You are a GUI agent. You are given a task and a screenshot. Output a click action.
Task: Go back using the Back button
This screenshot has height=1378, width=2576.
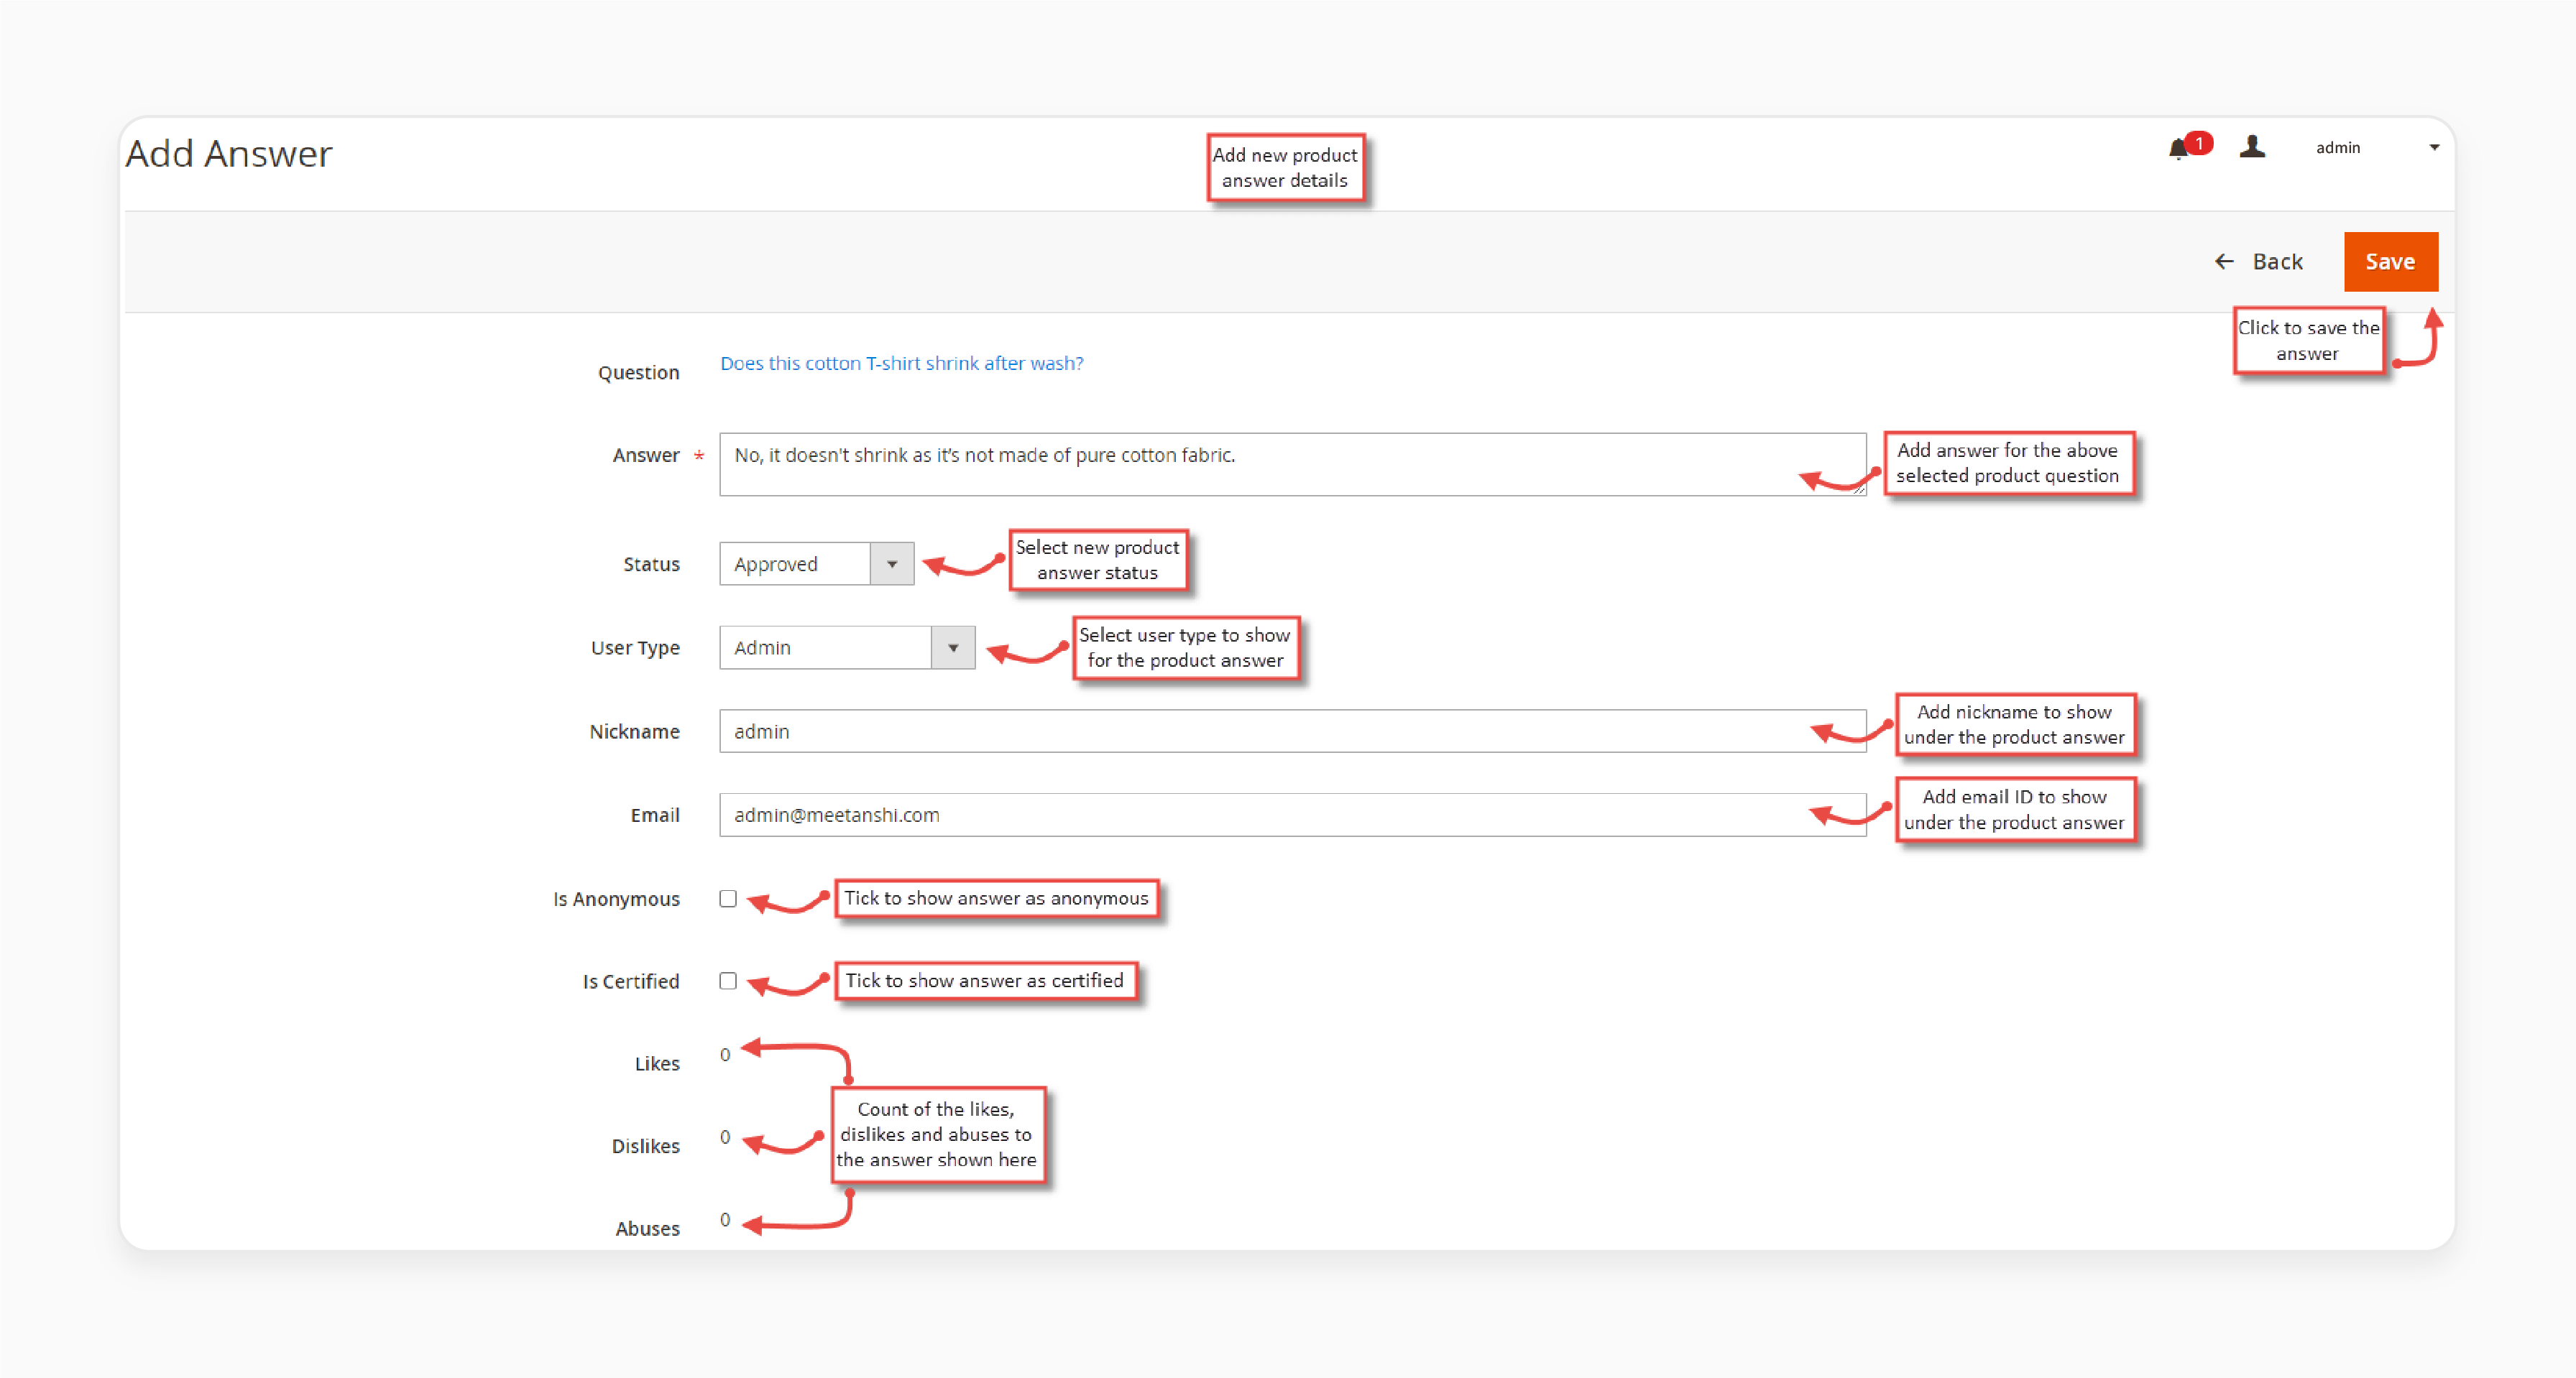(x=2258, y=262)
